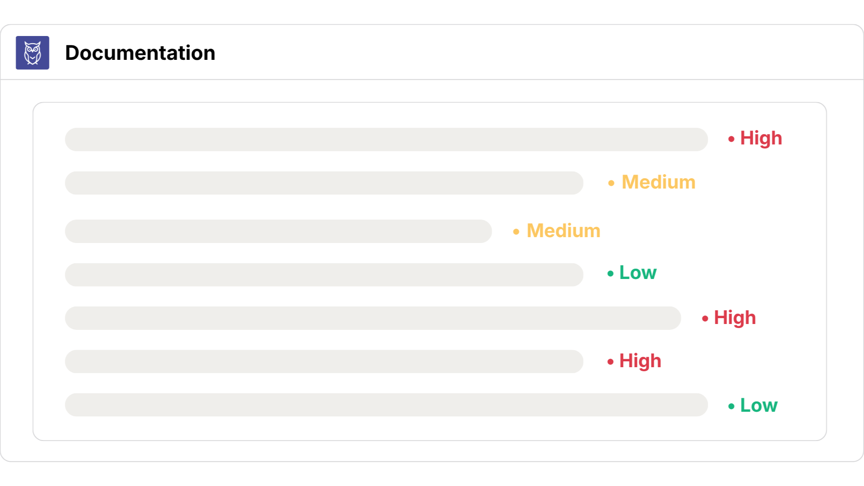This screenshot has height=486, width=864.
Task: Click the red dot beside the topmost High label
Action: point(731,139)
